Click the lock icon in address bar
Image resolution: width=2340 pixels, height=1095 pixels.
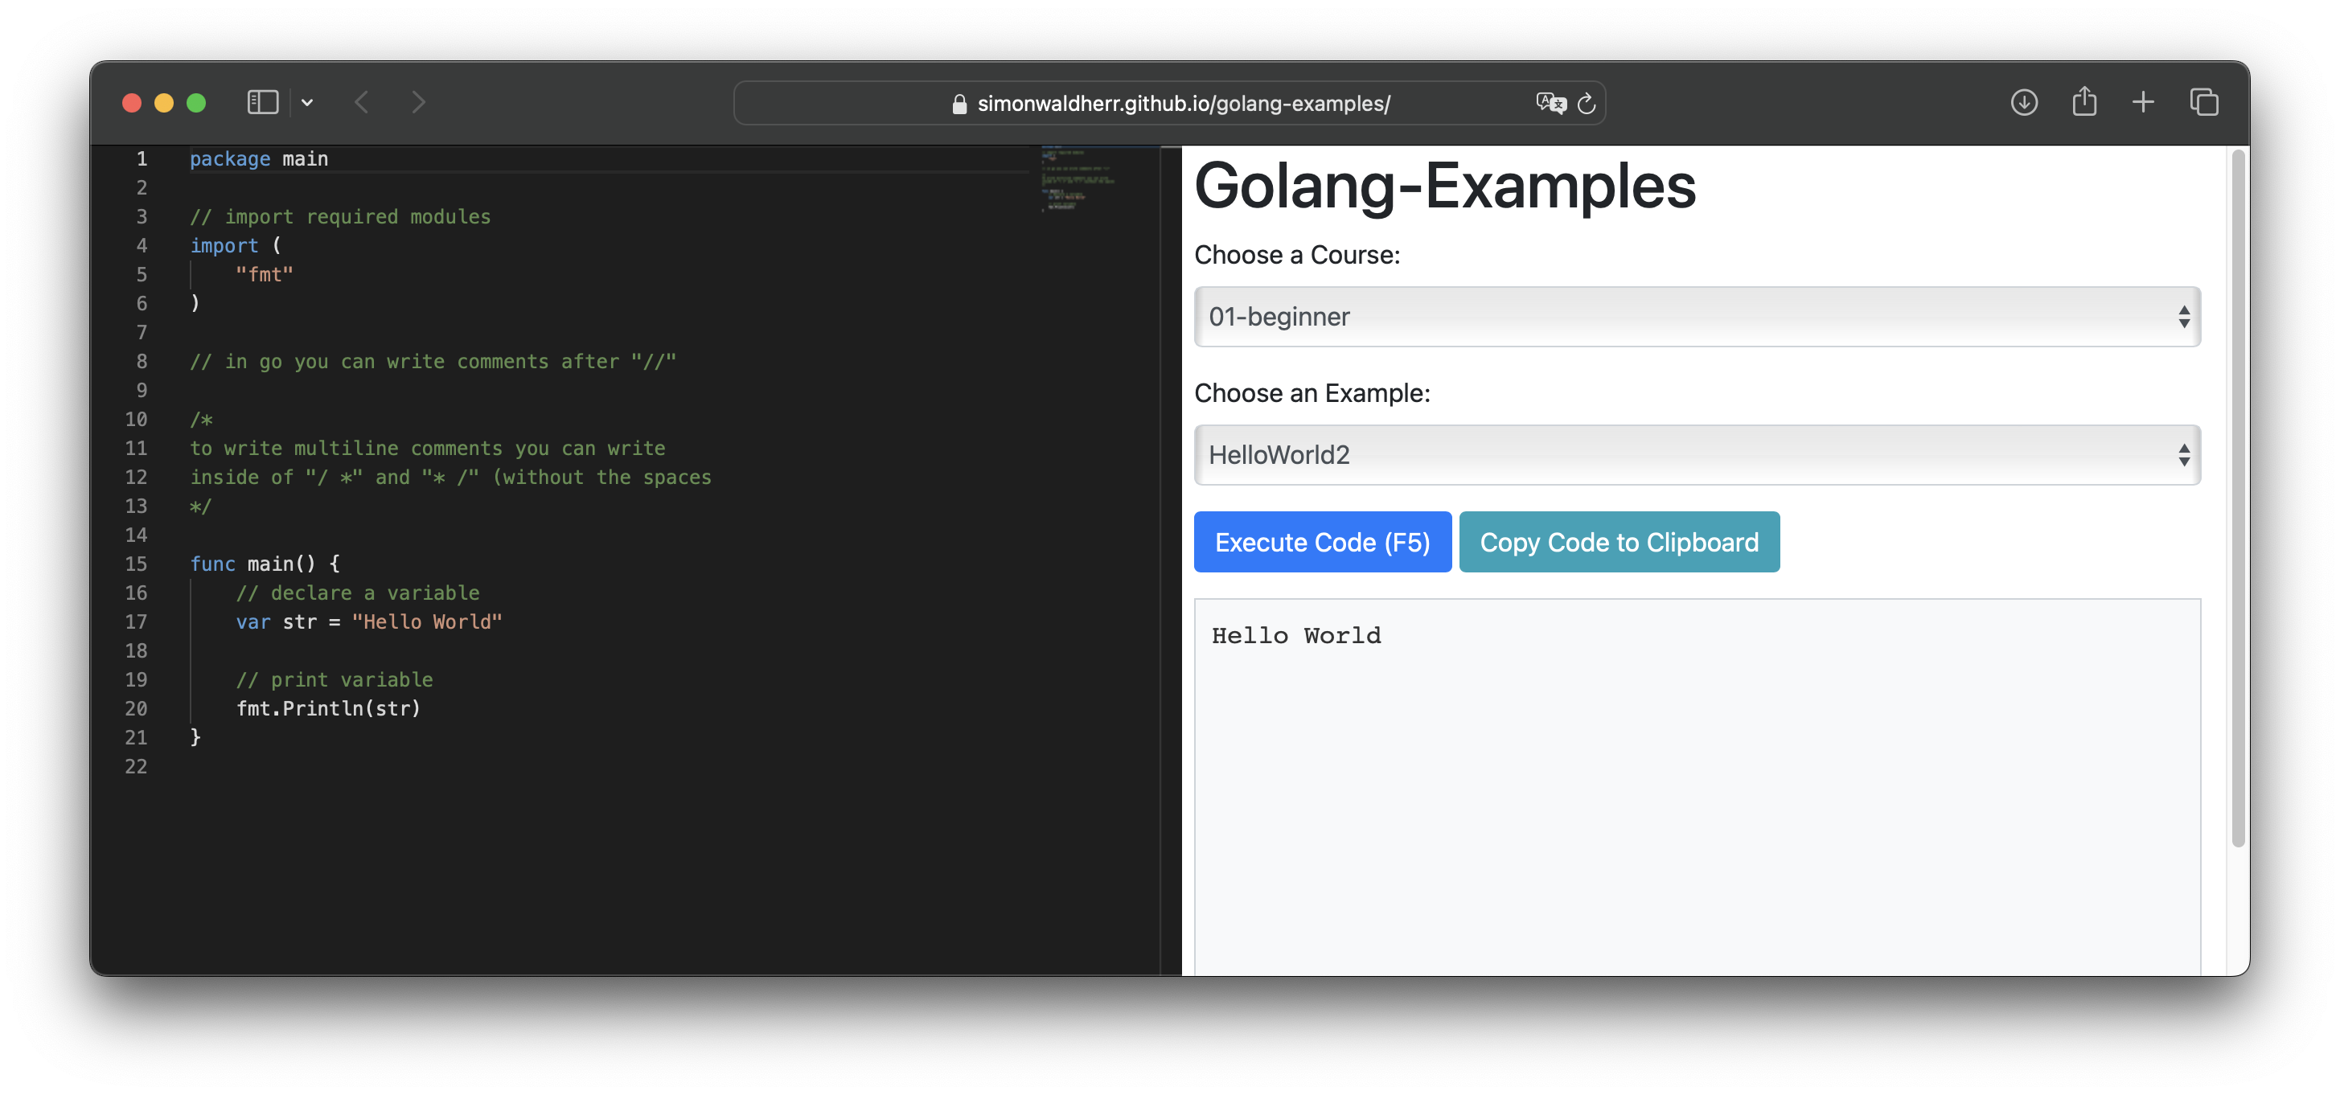(x=959, y=105)
